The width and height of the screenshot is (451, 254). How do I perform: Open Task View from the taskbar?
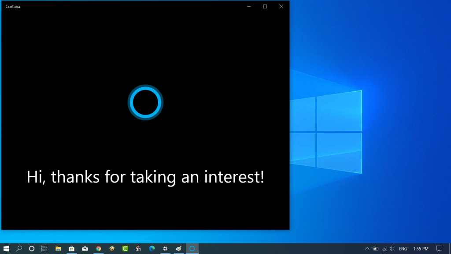(x=44, y=249)
